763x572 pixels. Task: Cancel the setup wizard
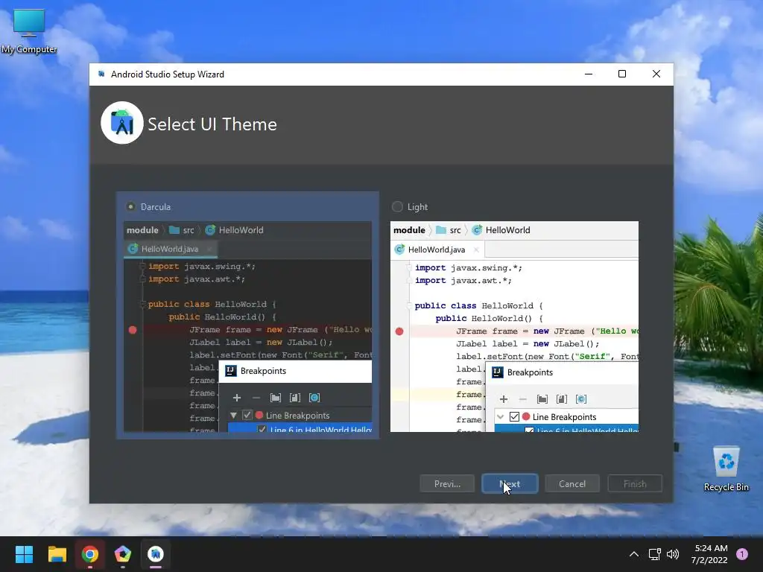pyautogui.click(x=572, y=484)
